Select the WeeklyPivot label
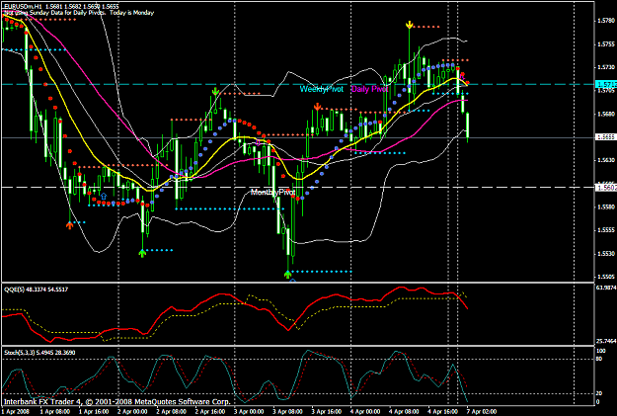 tap(322, 89)
